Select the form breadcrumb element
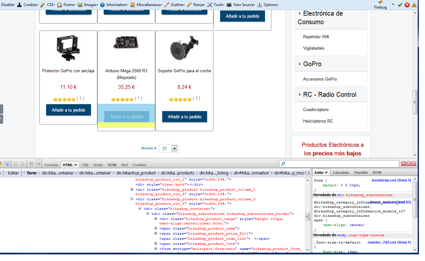 (32, 173)
